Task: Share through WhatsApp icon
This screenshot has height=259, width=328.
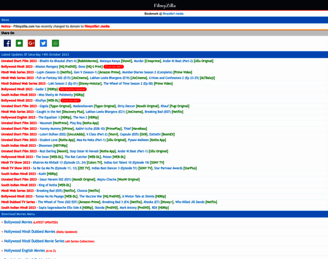Action: tap(55, 43)
